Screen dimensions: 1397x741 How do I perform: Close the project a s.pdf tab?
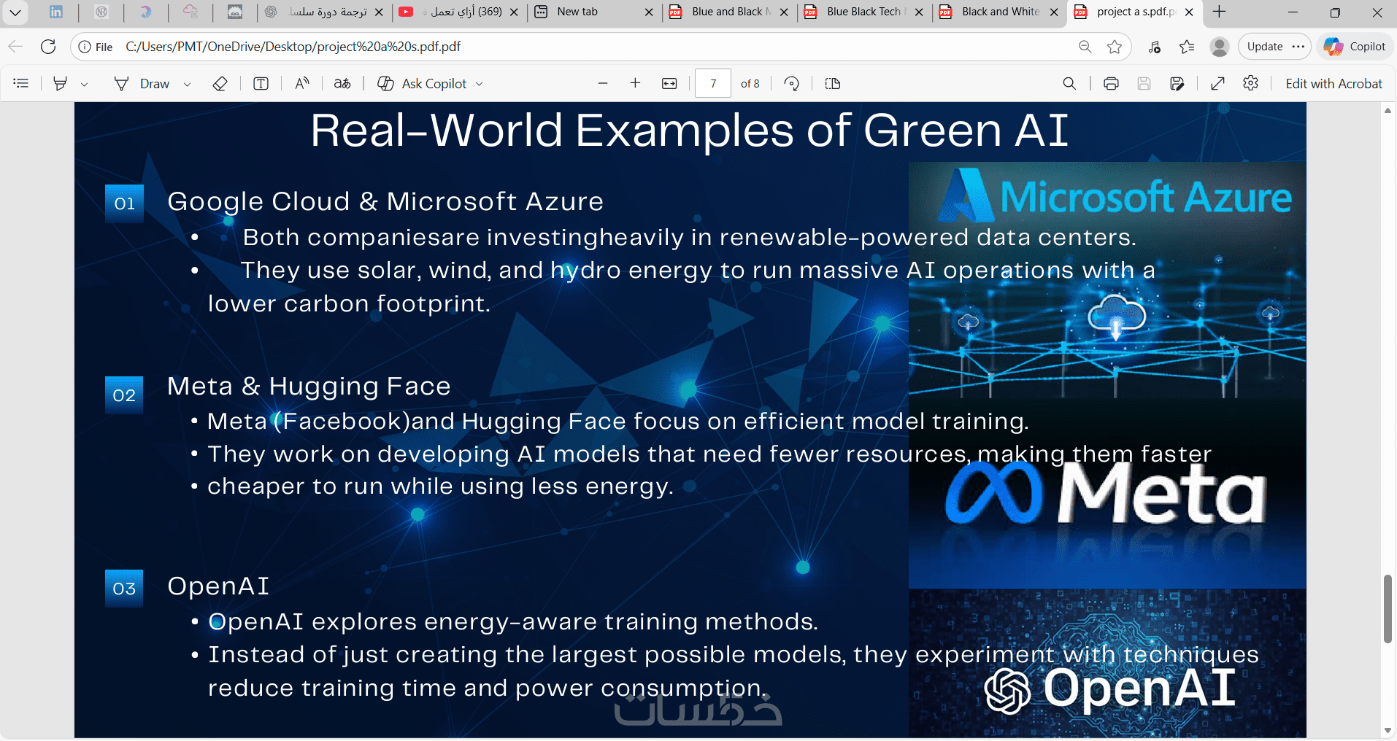coord(1189,12)
